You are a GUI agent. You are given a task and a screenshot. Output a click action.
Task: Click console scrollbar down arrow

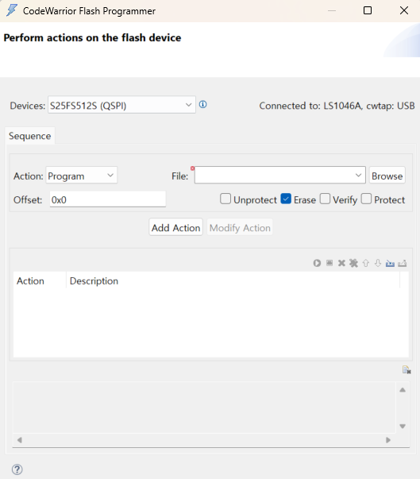point(403,426)
